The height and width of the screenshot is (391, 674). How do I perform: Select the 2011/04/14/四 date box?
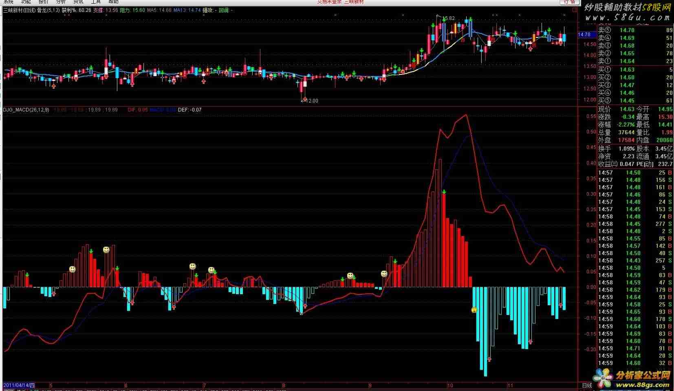click(19, 385)
